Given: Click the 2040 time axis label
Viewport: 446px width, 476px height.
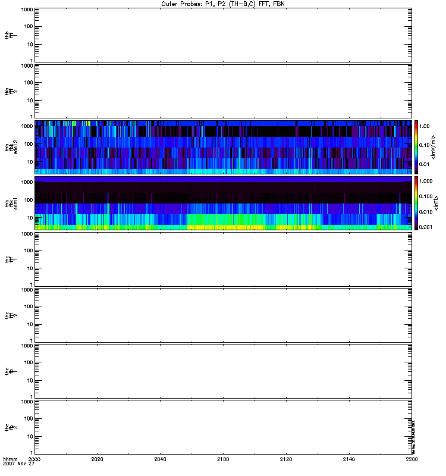Looking at the screenshot, I should (x=161, y=459).
